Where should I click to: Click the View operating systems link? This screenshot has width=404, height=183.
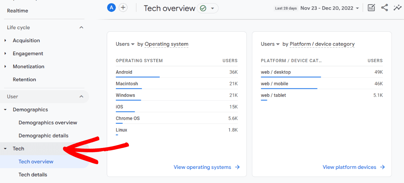(x=206, y=167)
